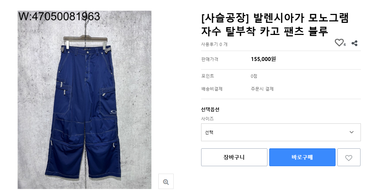Click the 주문시 결제 shipping text
The width and height of the screenshot is (373, 194).
click(262, 89)
